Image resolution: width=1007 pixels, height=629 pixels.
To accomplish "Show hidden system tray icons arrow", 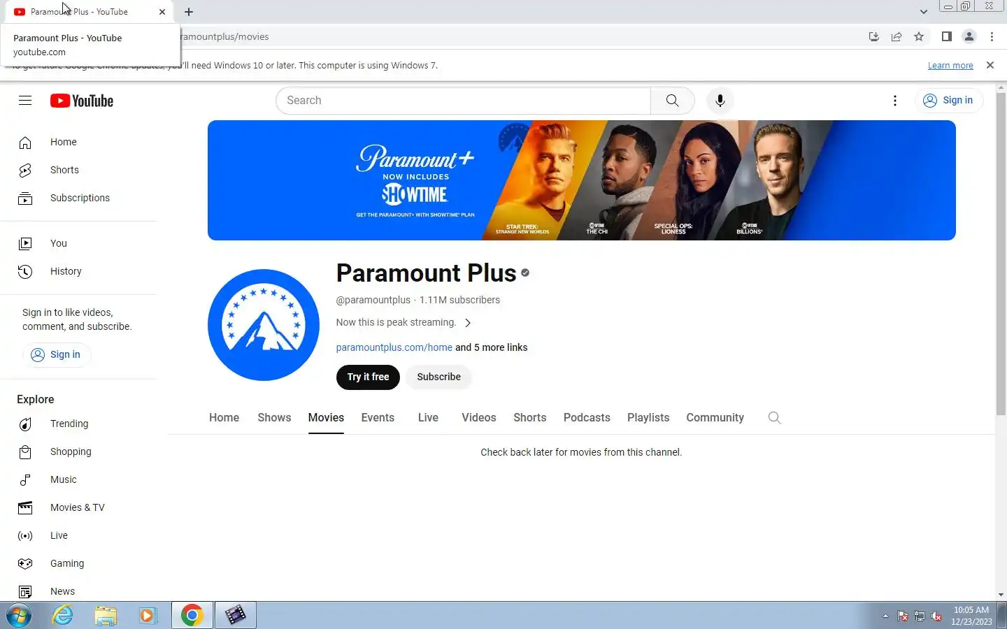I will (x=885, y=616).
